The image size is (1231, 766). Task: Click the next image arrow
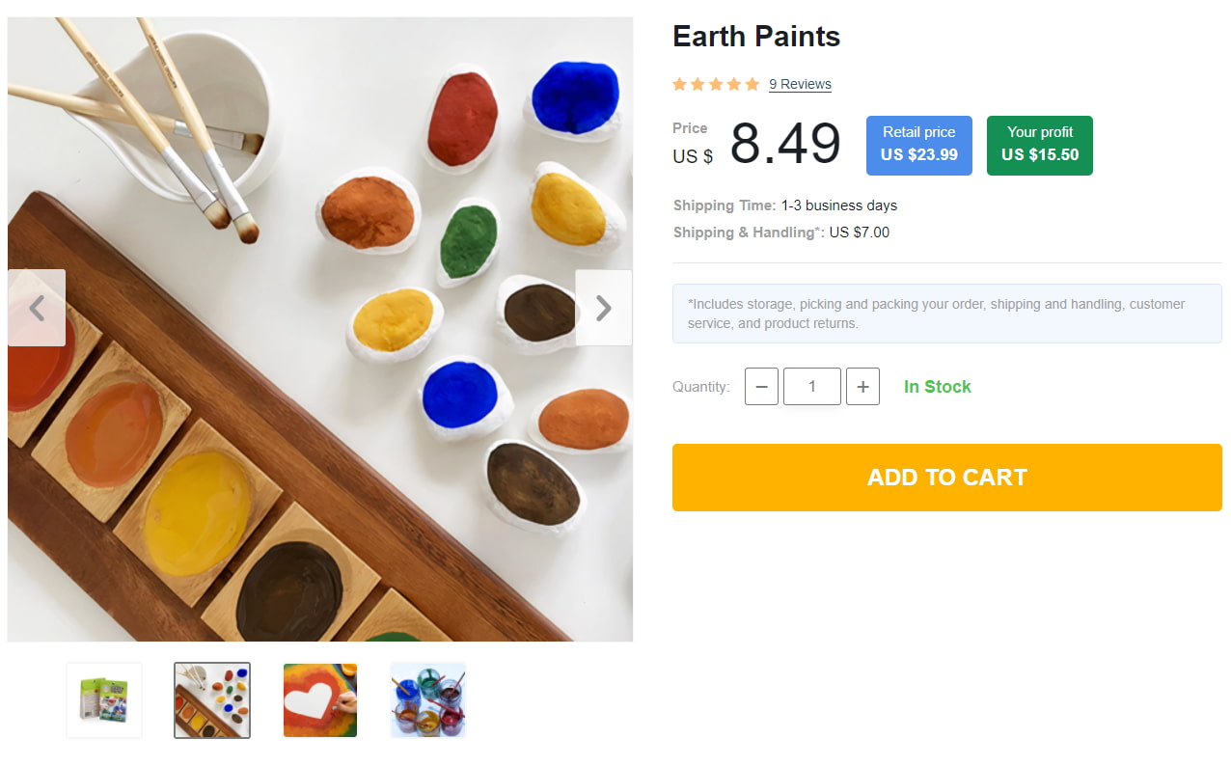click(x=604, y=308)
